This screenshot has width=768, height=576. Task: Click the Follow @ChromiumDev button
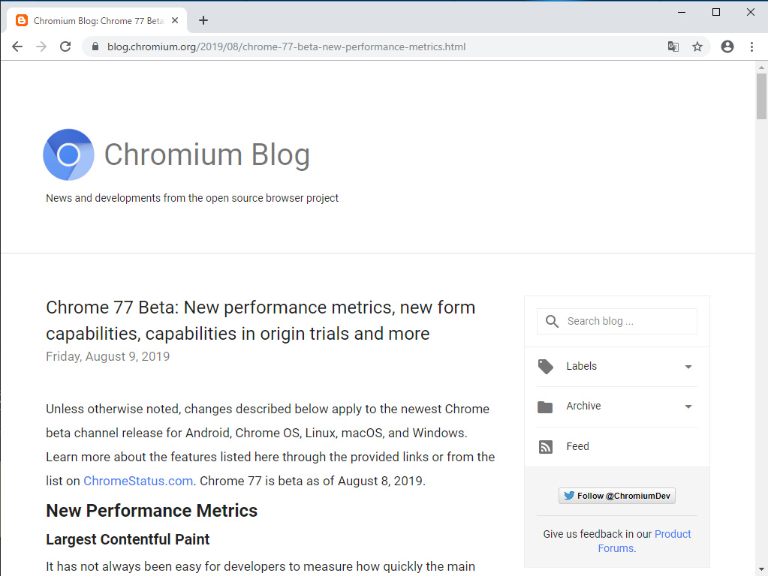coord(616,495)
